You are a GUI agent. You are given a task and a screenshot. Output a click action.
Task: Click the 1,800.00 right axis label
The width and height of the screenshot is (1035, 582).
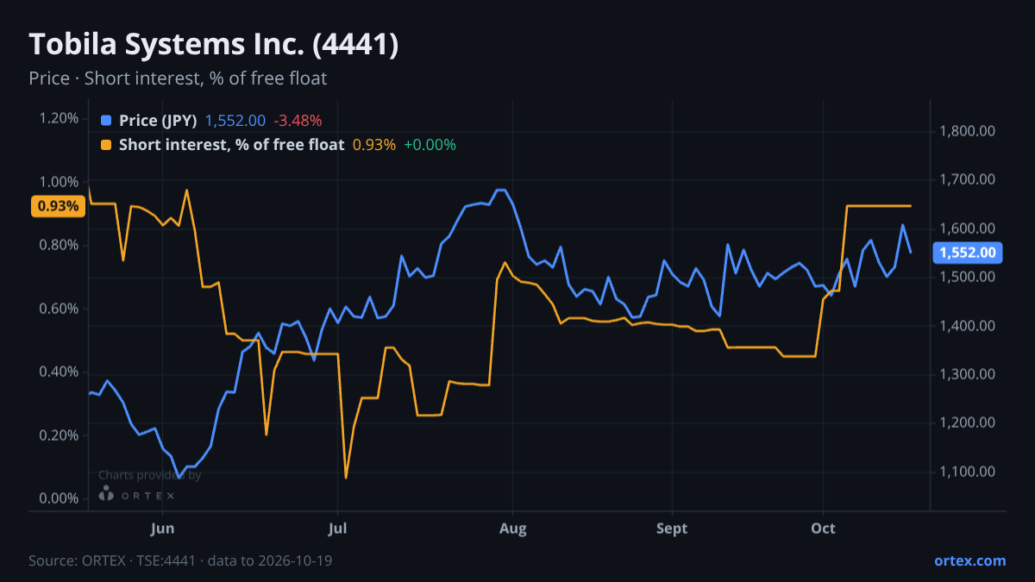[968, 131]
